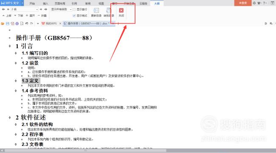Click the redo arrow icon
The width and height of the screenshot is (276, 153).
31,24
